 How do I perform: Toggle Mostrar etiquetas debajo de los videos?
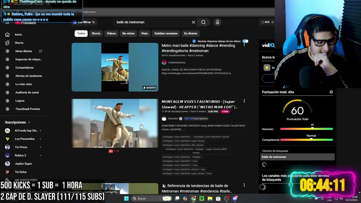click(x=245, y=41)
